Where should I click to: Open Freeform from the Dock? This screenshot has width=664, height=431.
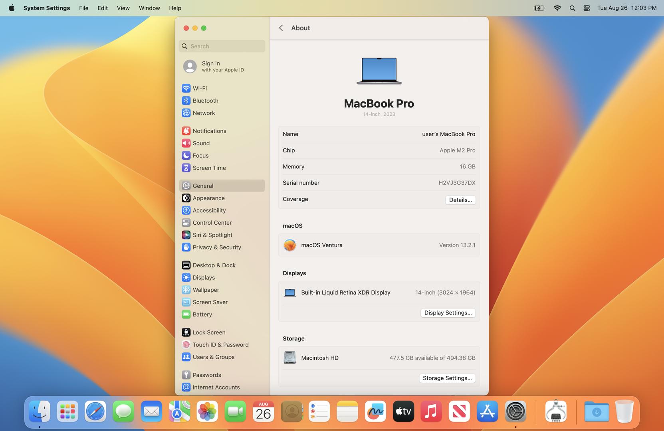tap(375, 411)
